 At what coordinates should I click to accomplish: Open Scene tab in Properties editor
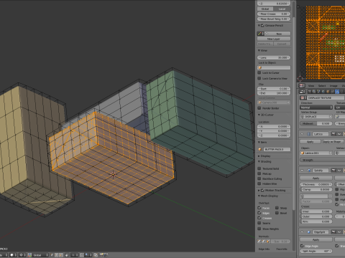pyautogui.click(x=318, y=92)
